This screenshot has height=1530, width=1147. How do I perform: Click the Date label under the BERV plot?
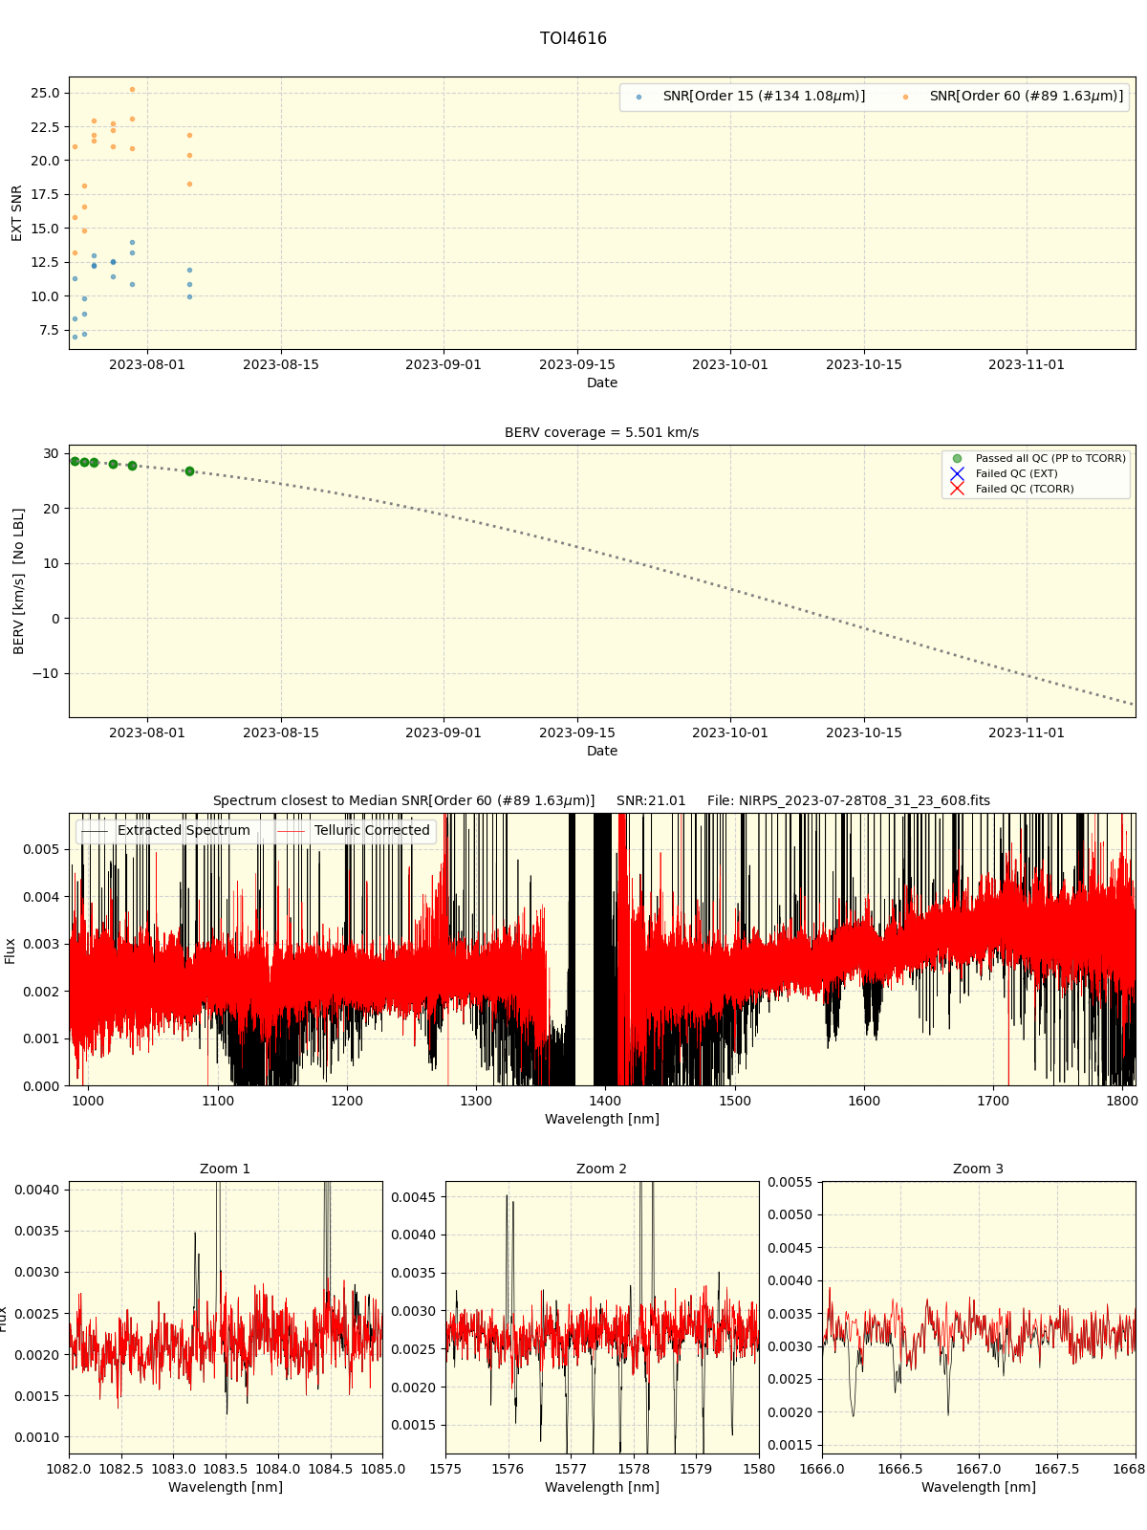(602, 751)
